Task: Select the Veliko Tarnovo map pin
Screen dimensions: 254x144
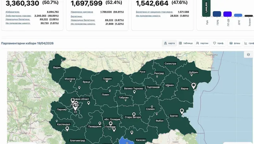Action: coord(134,92)
